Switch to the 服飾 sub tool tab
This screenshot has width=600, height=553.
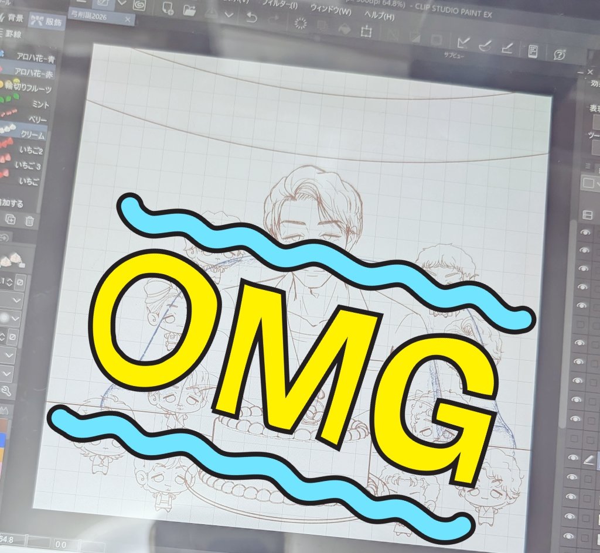[x=47, y=21]
